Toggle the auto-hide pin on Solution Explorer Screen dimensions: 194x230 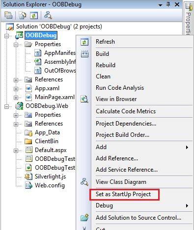(x=168, y=4)
